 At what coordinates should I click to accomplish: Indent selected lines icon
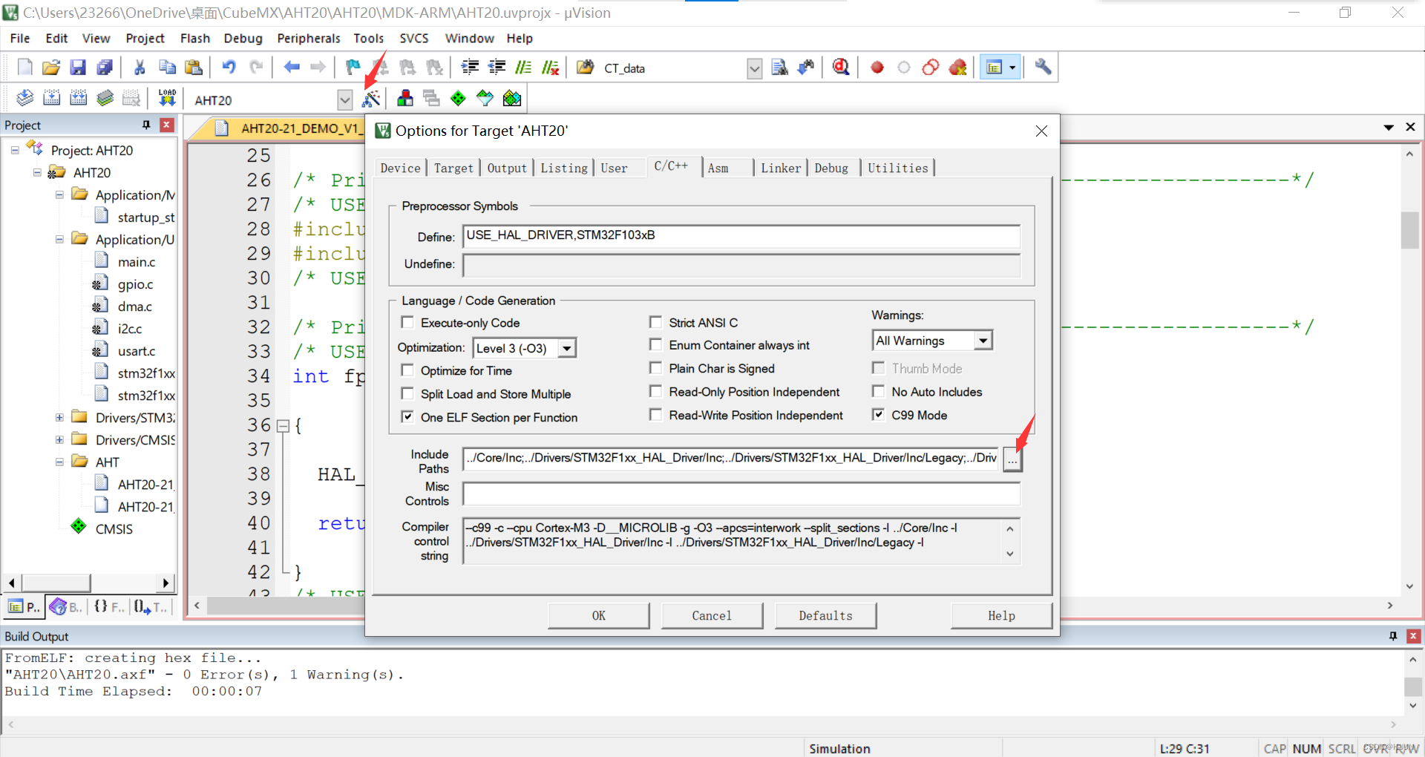coord(470,68)
